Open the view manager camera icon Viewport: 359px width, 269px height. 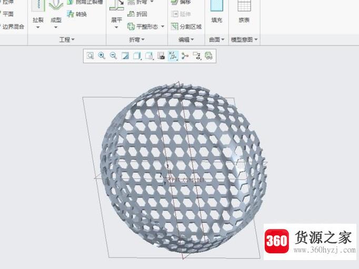161,56
